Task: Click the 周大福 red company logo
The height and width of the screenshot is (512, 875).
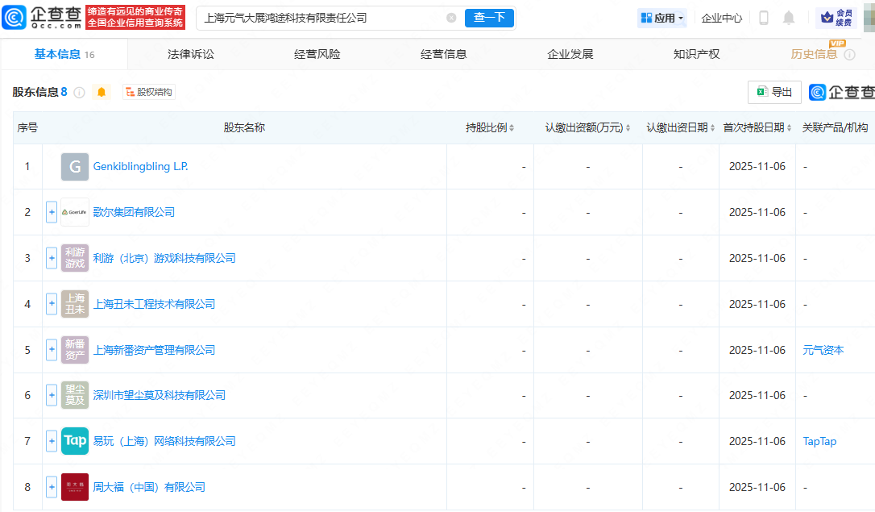Action: (x=75, y=487)
